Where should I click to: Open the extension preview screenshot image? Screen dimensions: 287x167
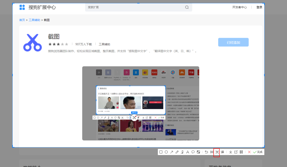pos(141,103)
